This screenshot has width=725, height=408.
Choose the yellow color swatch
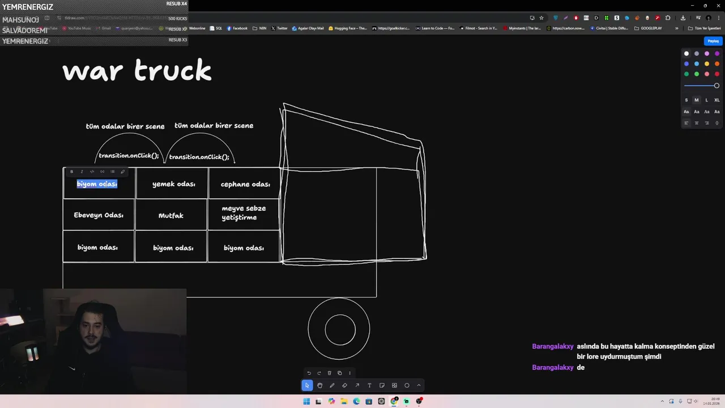tap(707, 64)
